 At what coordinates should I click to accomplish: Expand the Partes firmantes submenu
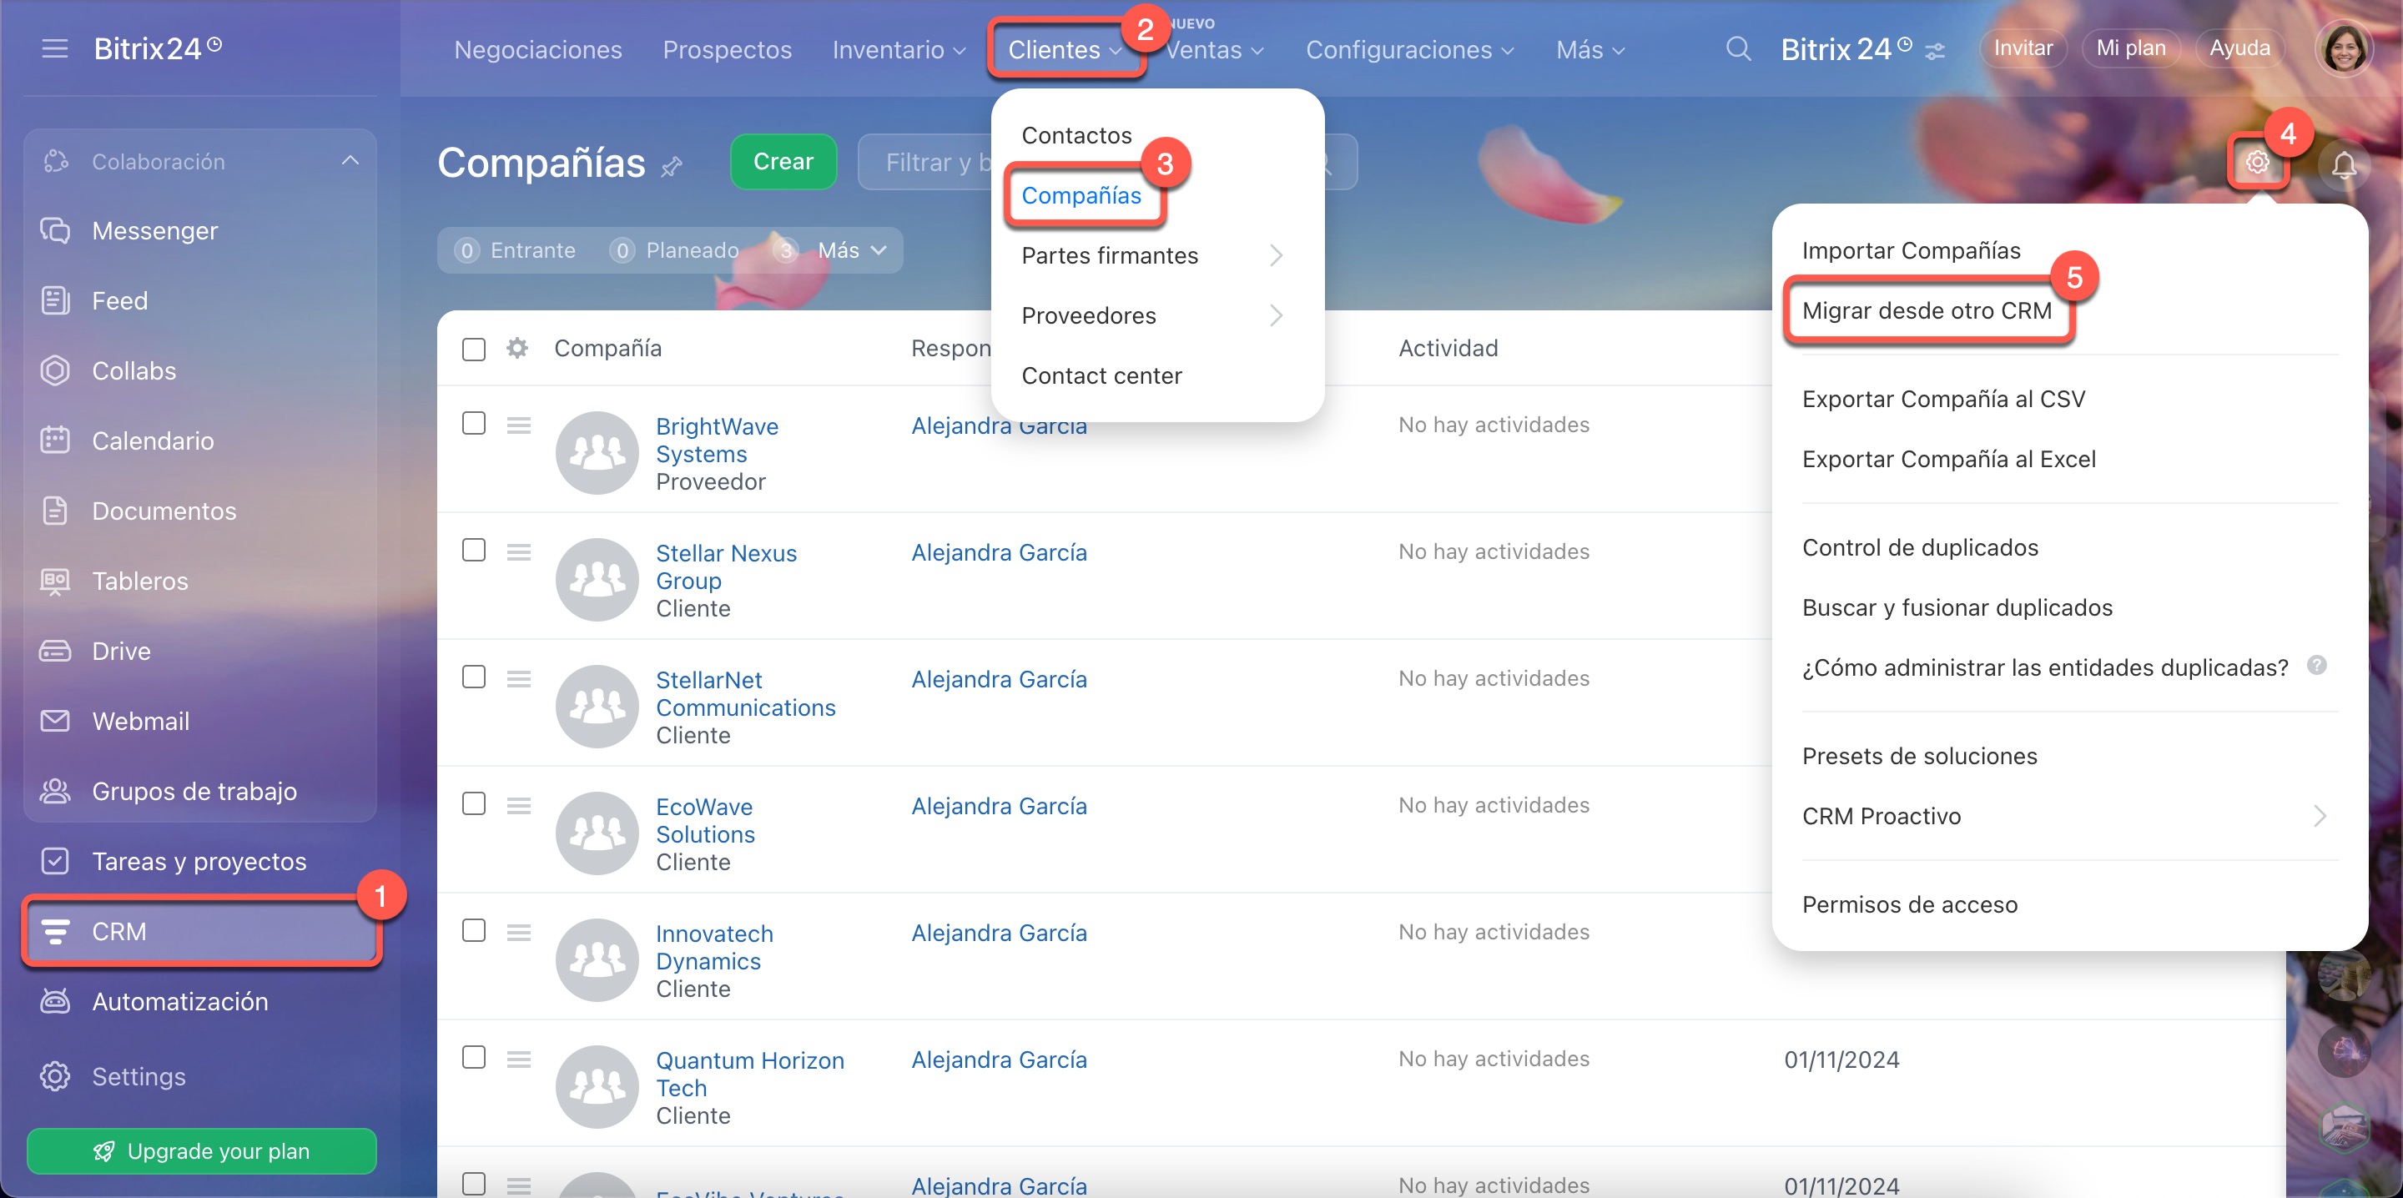click(x=1156, y=255)
